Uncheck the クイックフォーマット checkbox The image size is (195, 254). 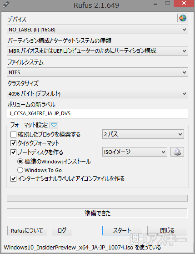[14, 143]
